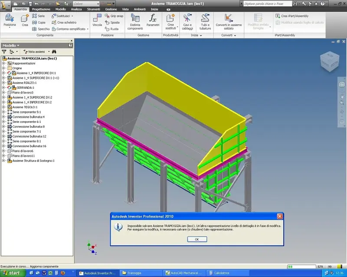The height and width of the screenshot is (277, 347).
Task: Click the steering wheel navigation icon
Action: coord(342,84)
